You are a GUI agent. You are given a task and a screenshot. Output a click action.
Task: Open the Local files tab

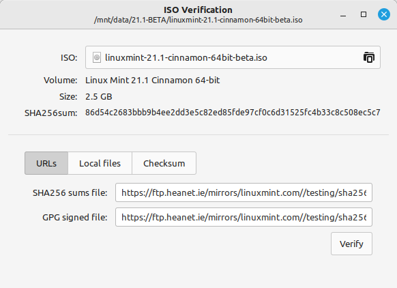(100, 163)
